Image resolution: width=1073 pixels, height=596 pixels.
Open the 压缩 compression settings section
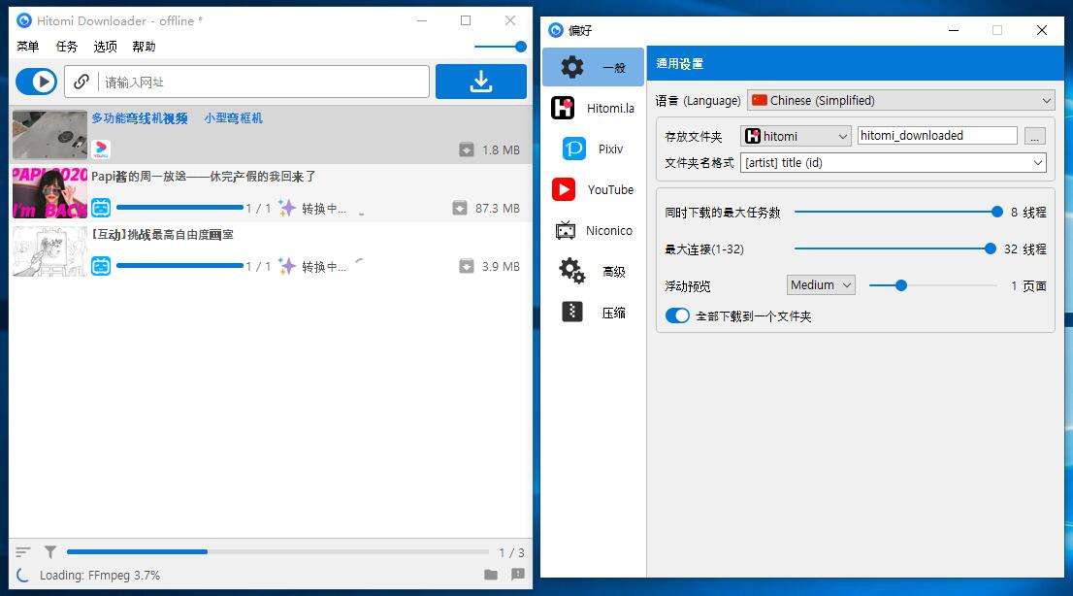[593, 313]
